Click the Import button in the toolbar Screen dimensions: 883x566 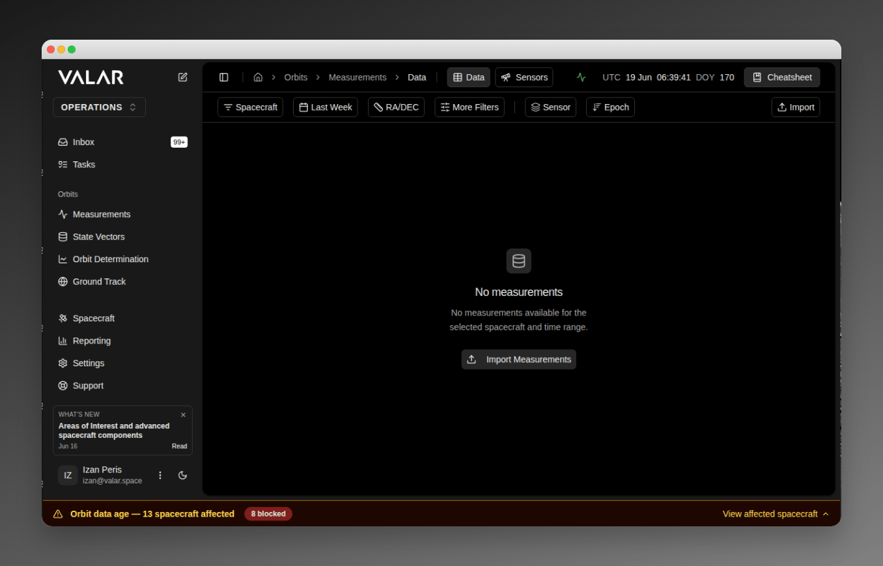pyautogui.click(x=796, y=107)
